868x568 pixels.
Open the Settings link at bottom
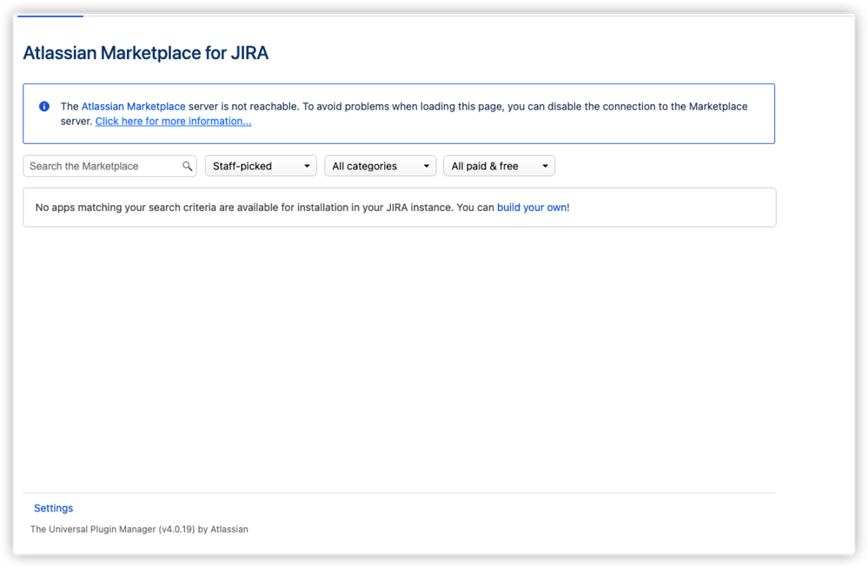coord(54,508)
